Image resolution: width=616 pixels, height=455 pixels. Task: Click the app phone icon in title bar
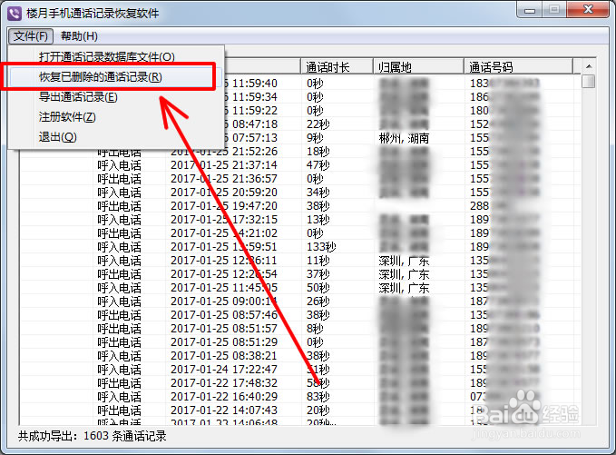point(15,14)
